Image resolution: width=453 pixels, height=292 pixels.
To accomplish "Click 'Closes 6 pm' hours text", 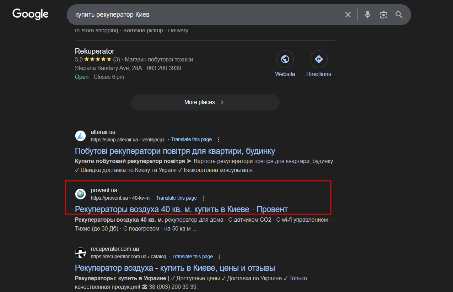I will (x=109, y=77).
